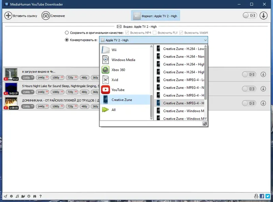Select the 'Save in original quality' radio button
Image resolution: width=273 pixels, height=202 pixels.
pyautogui.click(x=67, y=32)
